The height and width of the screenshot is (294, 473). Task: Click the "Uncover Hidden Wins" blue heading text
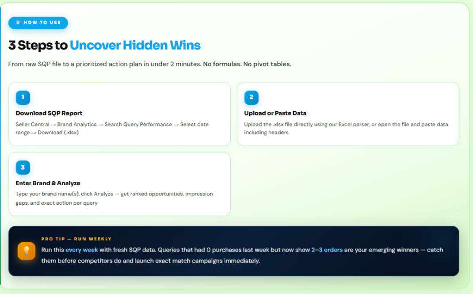[x=135, y=45]
